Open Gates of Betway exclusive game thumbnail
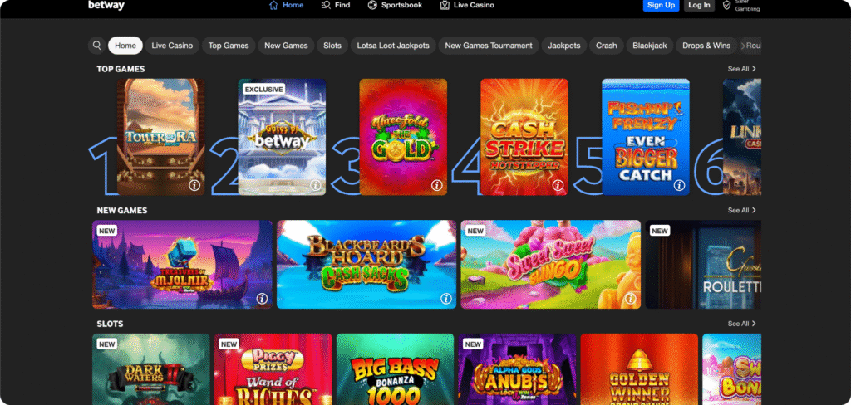This screenshot has width=851, height=405. [283, 137]
